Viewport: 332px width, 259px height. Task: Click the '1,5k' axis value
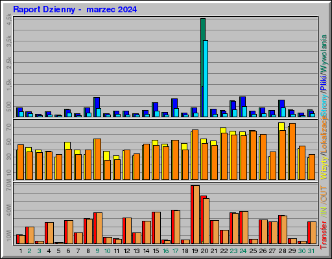pyautogui.click(x=8, y=85)
